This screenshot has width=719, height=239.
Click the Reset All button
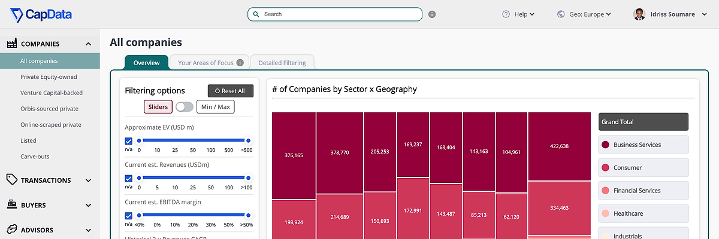(231, 91)
